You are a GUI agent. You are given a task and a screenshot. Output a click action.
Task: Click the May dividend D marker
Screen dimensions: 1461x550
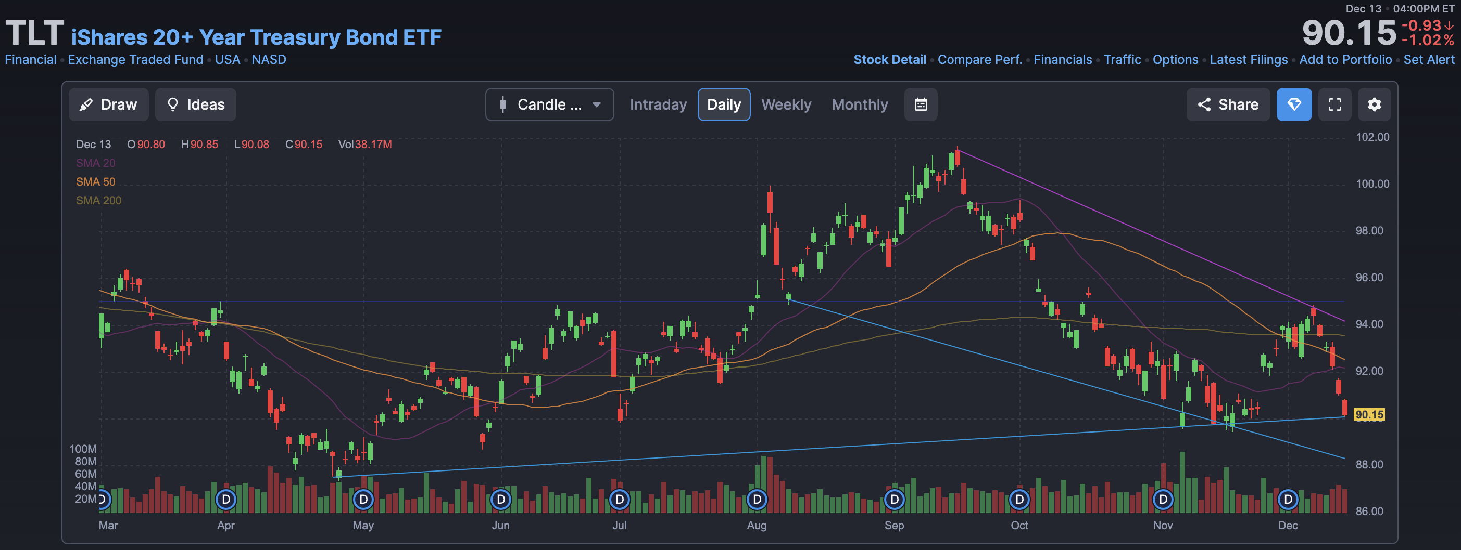(x=363, y=500)
